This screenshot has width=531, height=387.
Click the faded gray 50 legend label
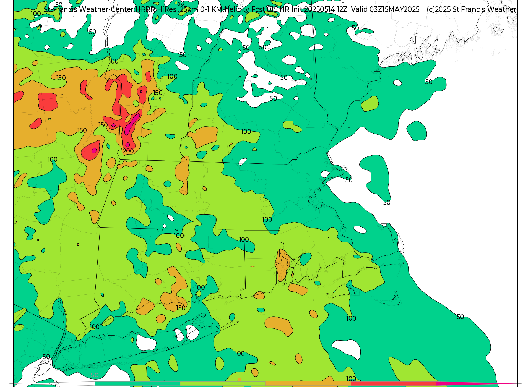[x=95, y=375]
